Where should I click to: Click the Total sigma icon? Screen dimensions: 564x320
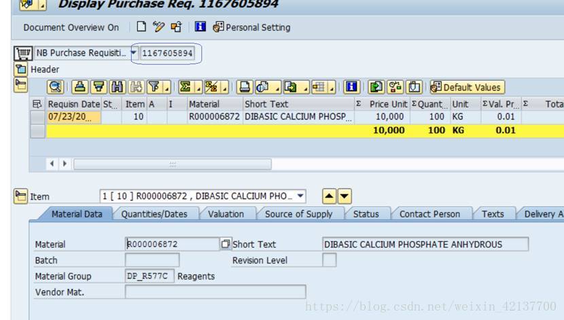pyautogui.click(x=186, y=87)
